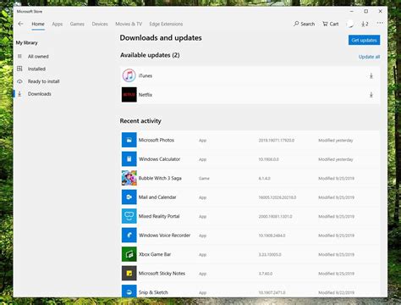401x305 pixels.
Task: Click Windows Calculator app name
Action: tap(159, 159)
